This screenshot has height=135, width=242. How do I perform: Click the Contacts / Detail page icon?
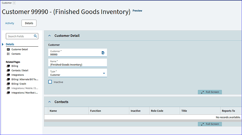tap(8, 70)
